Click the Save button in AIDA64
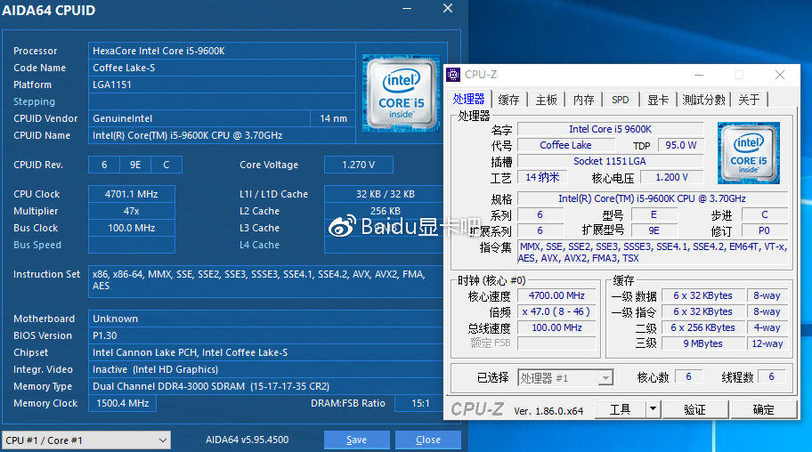This screenshot has height=452, width=812. coord(357,440)
